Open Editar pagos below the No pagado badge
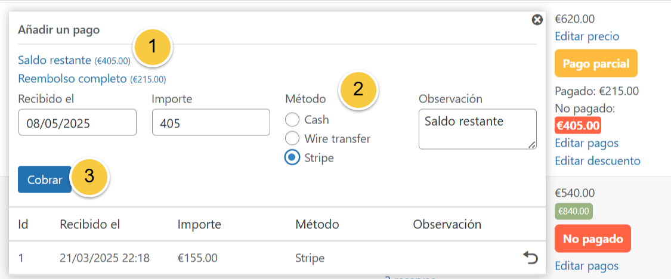The height and width of the screenshot is (279, 671). 586,266
